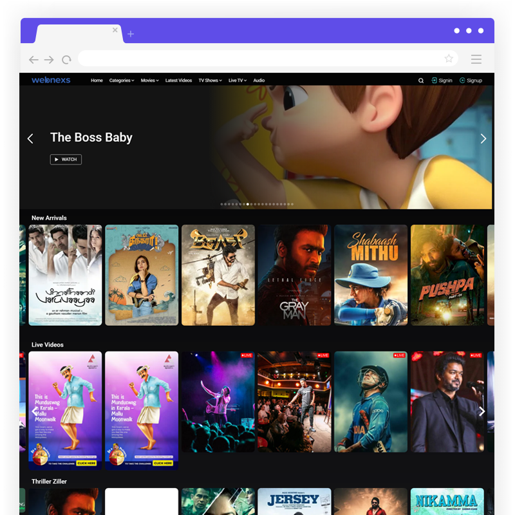
Task: Expand the Live TV dropdown
Action: [x=238, y=80]
